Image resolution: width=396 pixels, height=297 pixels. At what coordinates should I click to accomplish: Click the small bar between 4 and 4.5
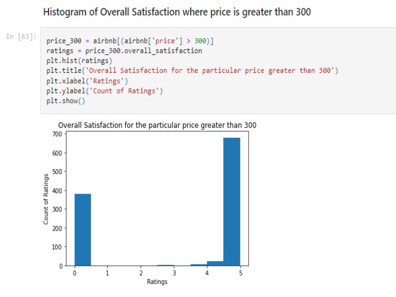(199, 265)
